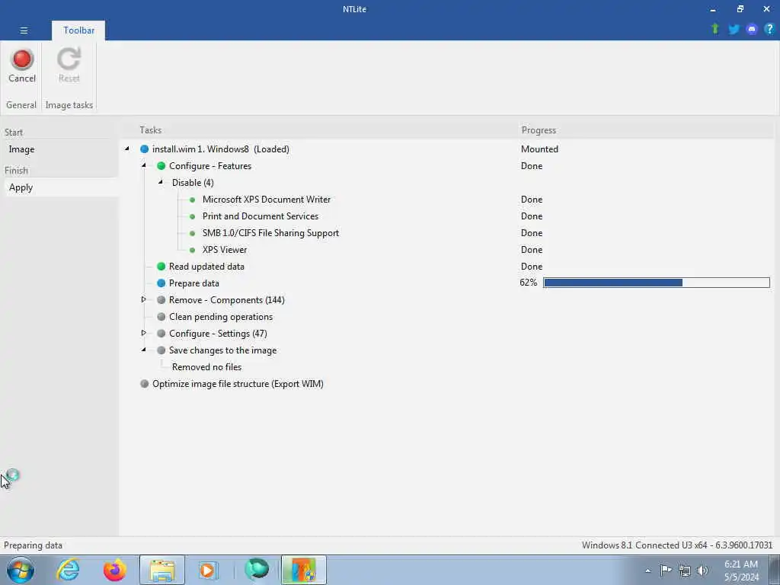The image size is (780, 585).
Task: Click the green dot beside Configure - Features
Action: pyautogui.click(x=161, y=165)
